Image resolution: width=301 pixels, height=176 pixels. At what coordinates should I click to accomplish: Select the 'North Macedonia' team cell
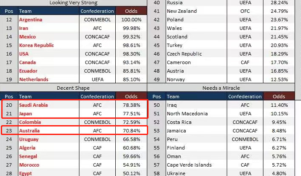187,114
